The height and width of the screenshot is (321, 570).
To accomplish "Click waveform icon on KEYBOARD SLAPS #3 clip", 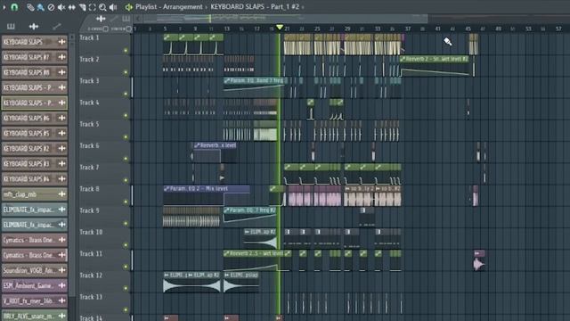I will [61, 164].
